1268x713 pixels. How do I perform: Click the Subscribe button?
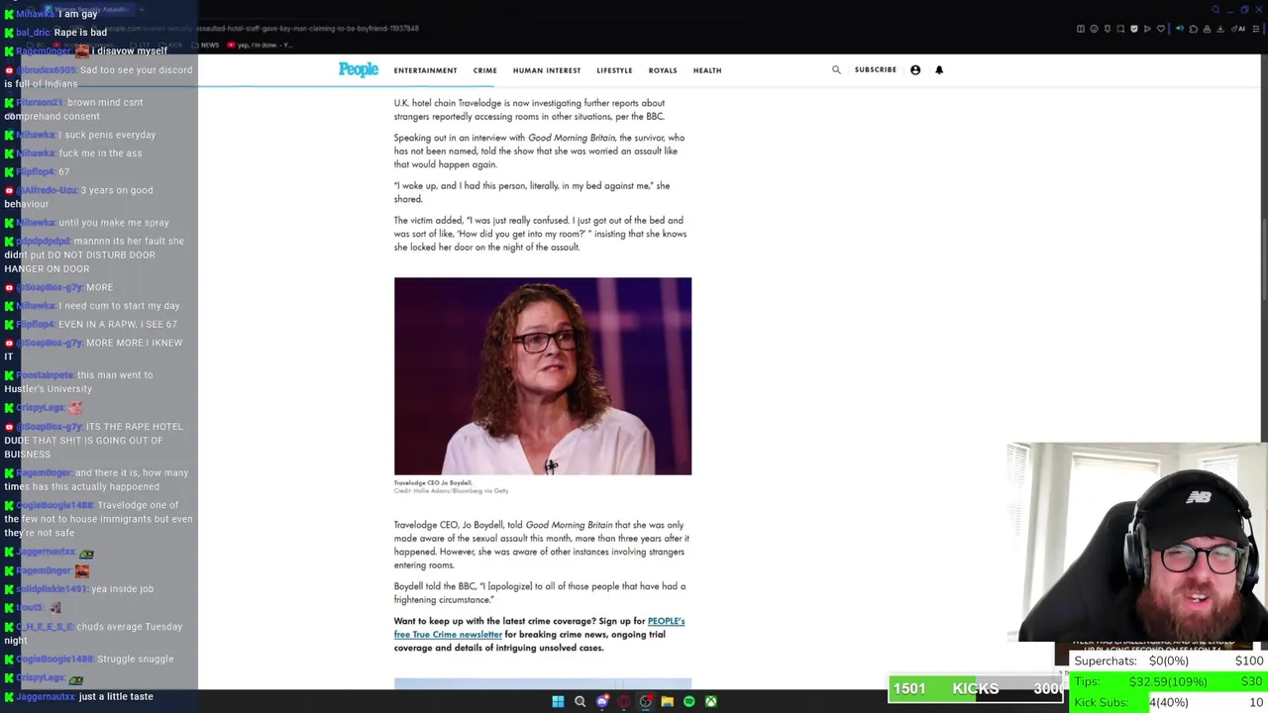pyautogui.click(x=876, y=69)
